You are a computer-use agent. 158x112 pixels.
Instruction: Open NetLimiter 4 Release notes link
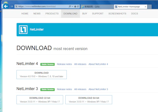point(64,64)
